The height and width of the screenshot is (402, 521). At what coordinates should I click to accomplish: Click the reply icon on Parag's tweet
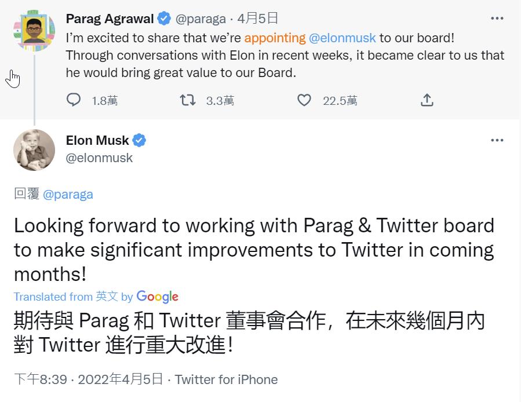point(74,100)
